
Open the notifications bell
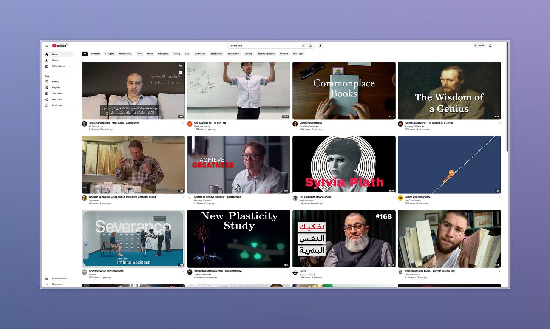(490, 46)
